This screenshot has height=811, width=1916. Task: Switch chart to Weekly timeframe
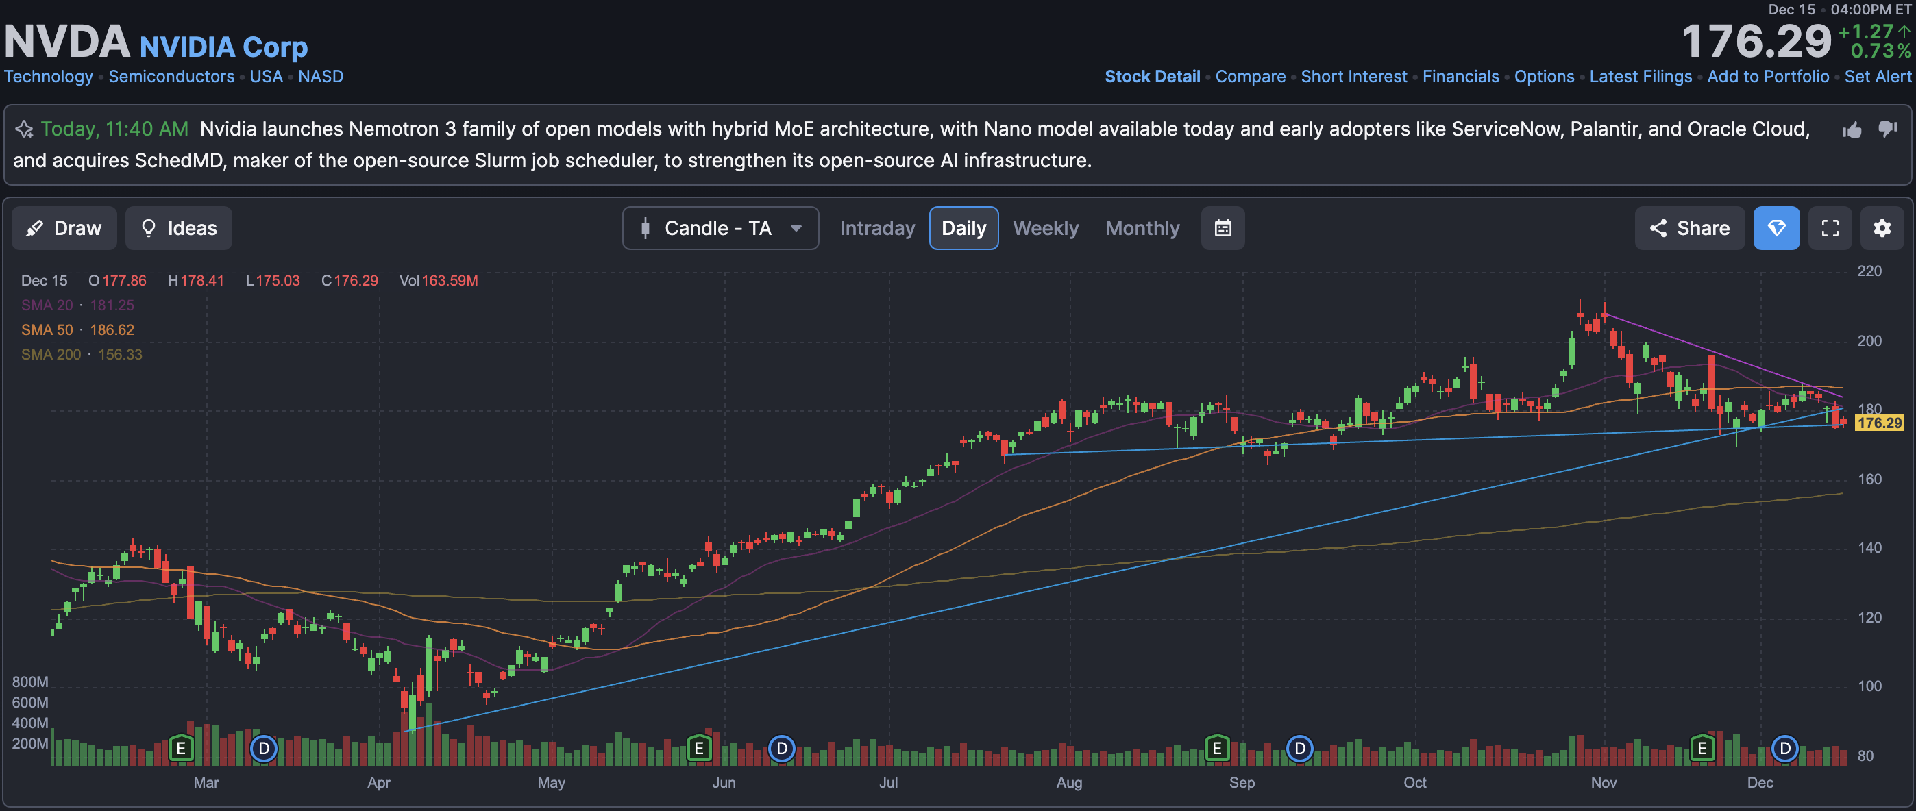pyautogui.click(x=1045, y=228)
